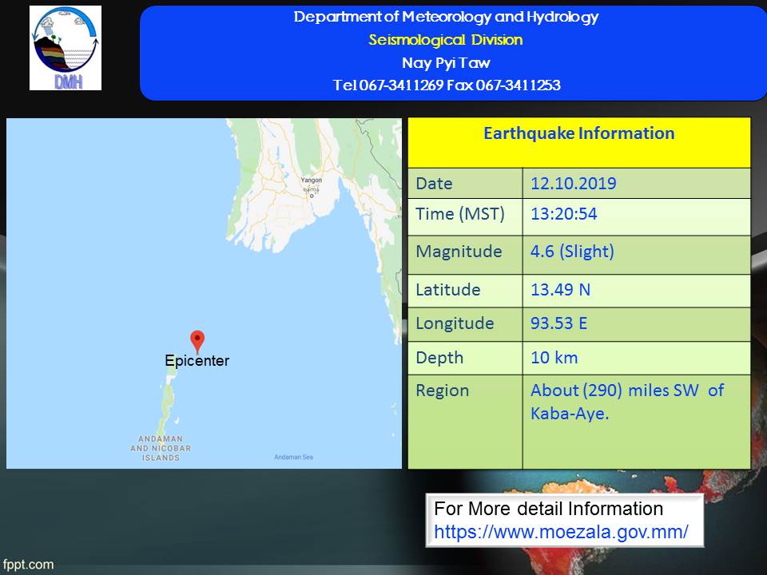Select the Tel and Fax number line

446,85
